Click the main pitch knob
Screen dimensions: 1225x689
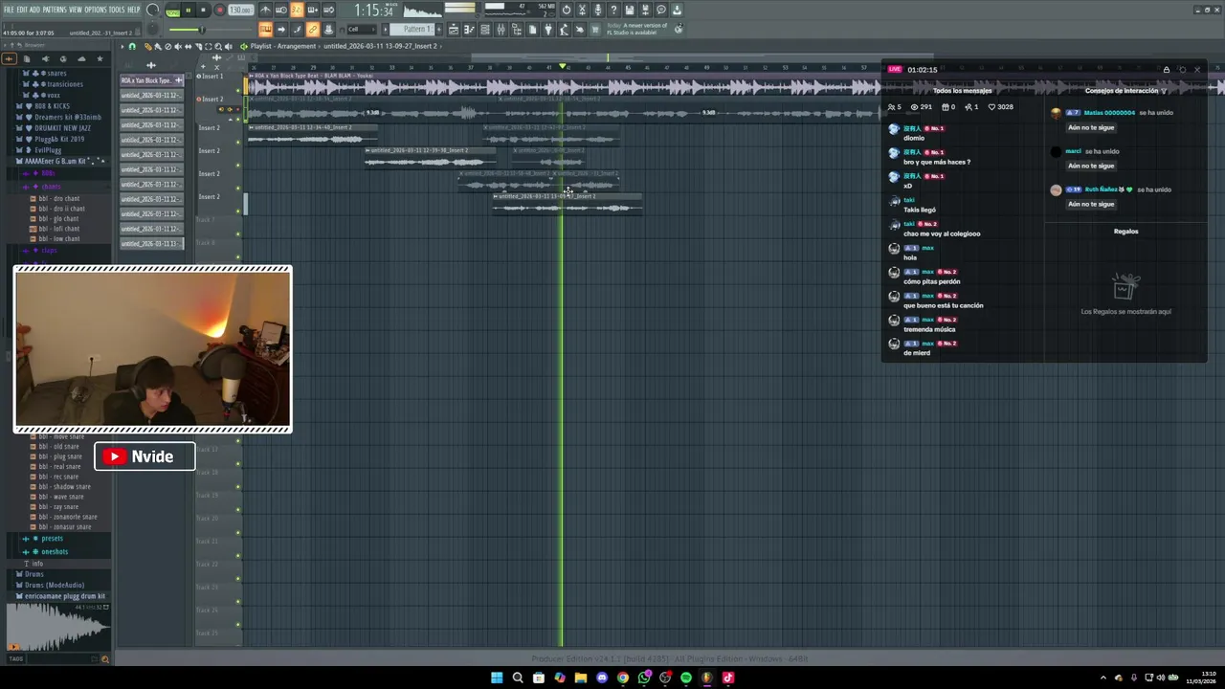click(x=152, y=29)
